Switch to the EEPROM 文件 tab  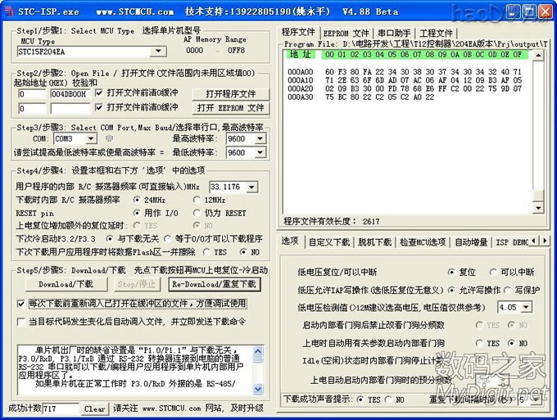[346, 33]
